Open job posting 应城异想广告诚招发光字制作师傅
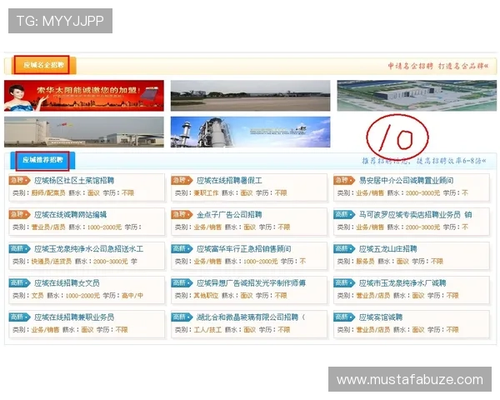This screenshot has height=400, width=500. pos(251,283)
